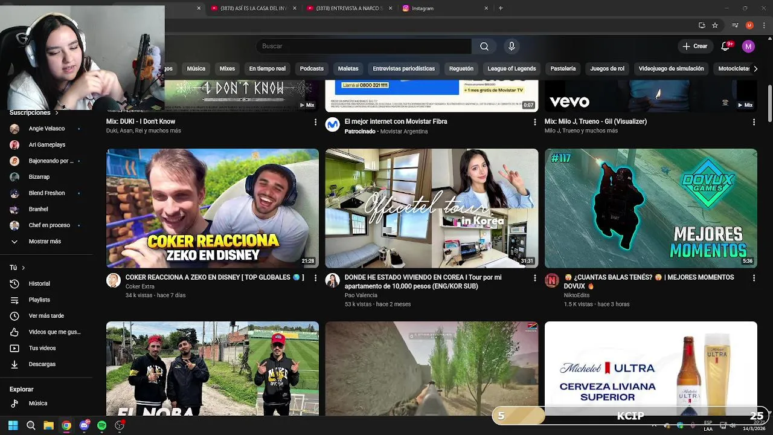The width and height of the screenshot is (773, 435).
Task: Open Chef en proceso channel
Action: point(46,225)
